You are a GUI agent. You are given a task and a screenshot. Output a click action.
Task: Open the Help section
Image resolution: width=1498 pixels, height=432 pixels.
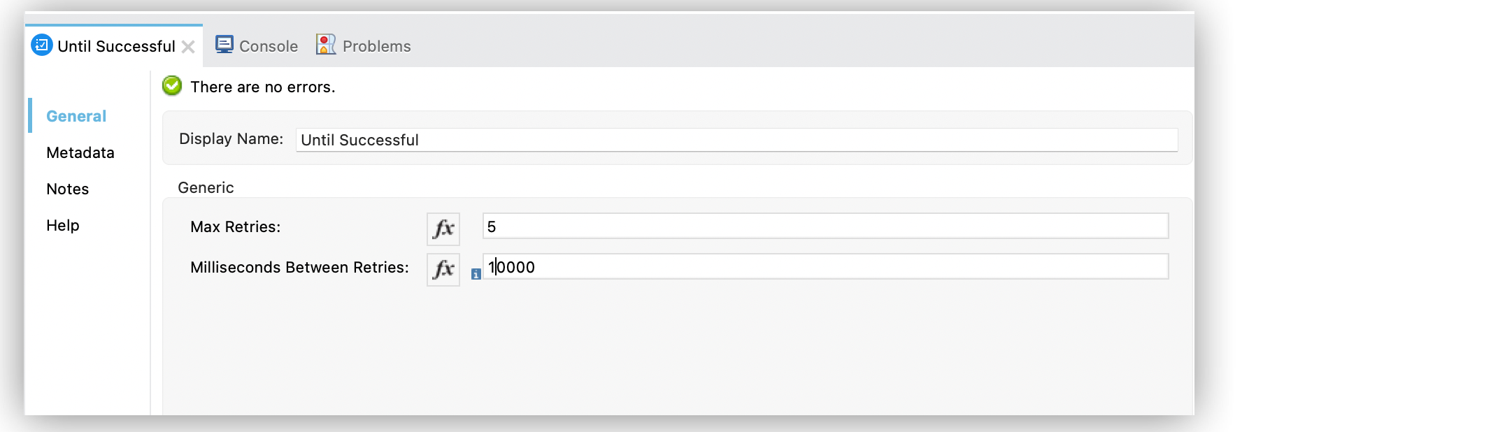[62, 225]
